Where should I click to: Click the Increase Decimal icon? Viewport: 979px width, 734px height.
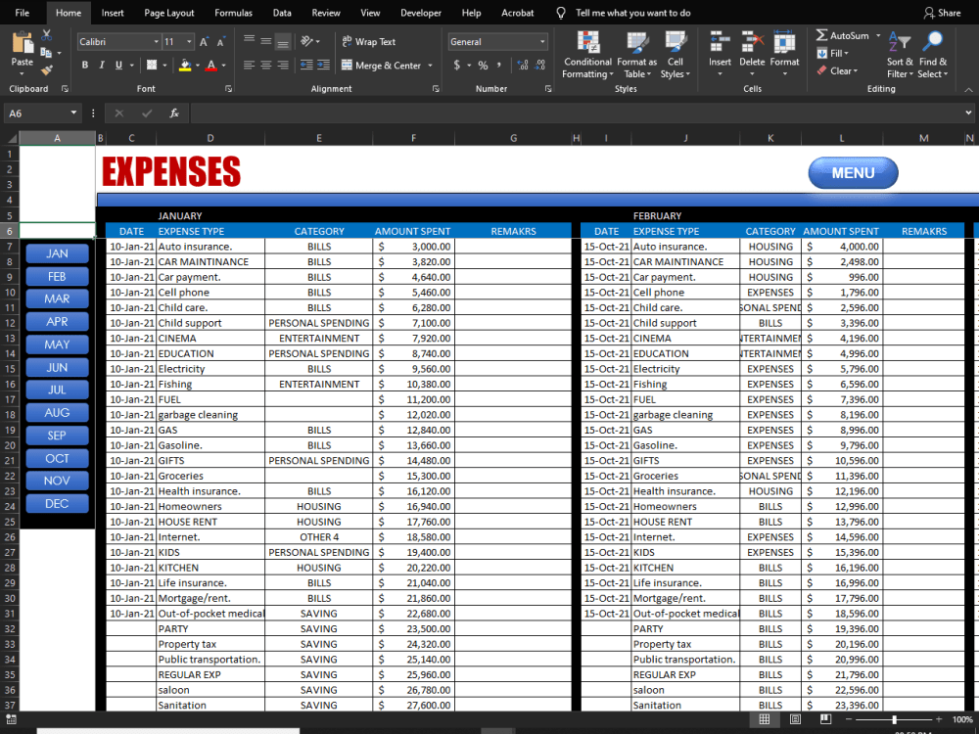point(523,66)
